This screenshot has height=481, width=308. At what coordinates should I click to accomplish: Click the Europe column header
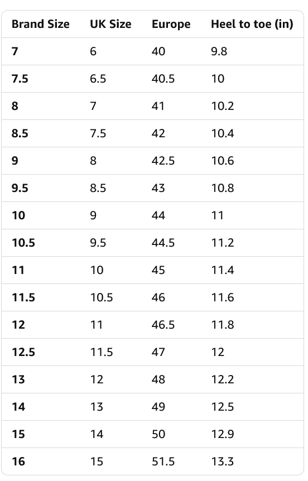[171, 25]
